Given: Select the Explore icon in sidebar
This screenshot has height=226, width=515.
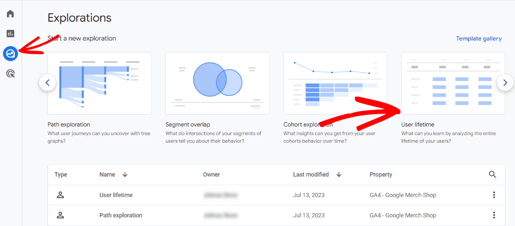Looking at the screenshot, I should 10,54.
